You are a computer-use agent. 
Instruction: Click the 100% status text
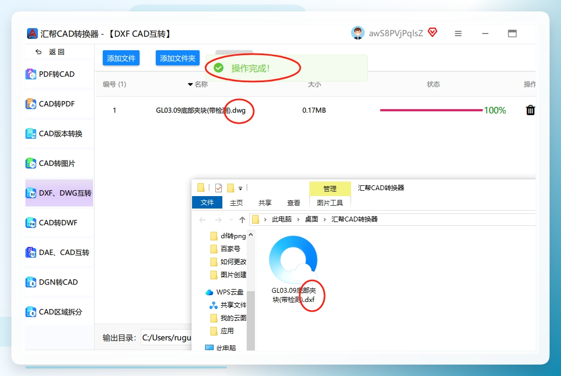click(x=495, y=110)
